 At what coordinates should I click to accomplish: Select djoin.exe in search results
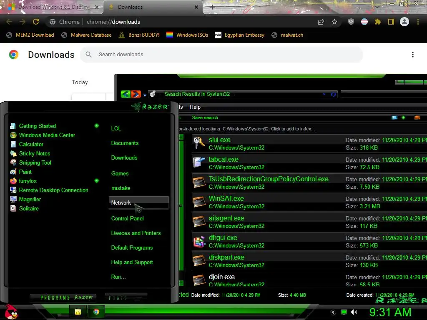[309, 279]
